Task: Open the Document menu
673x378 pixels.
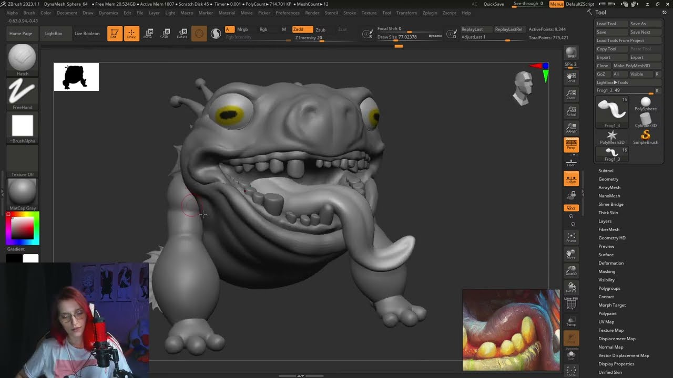Action: click(x=67, y=13)
